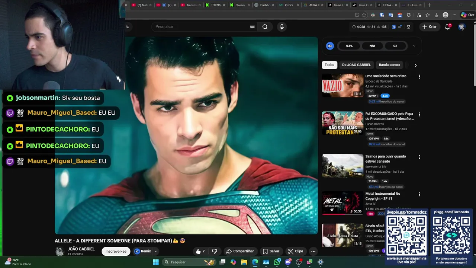Open the 'é sobre Jesus Cristo' thumbnail

[342, 235]
